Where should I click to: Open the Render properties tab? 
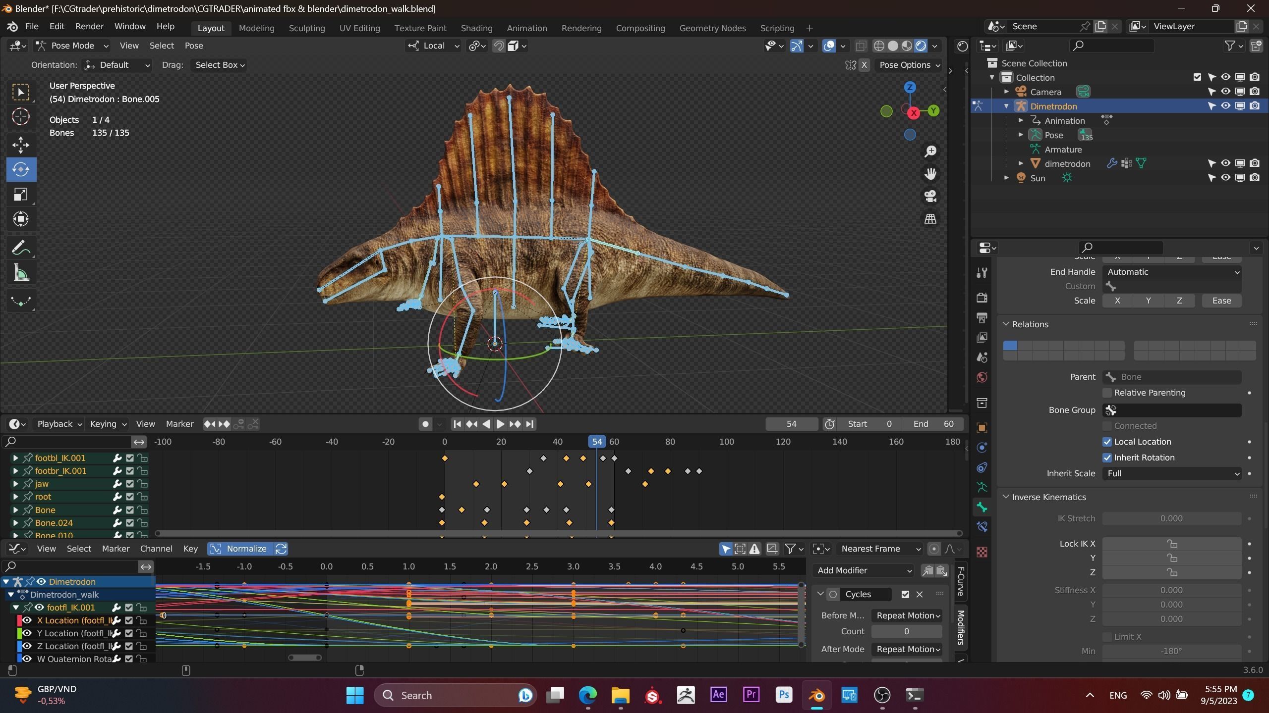982,297
